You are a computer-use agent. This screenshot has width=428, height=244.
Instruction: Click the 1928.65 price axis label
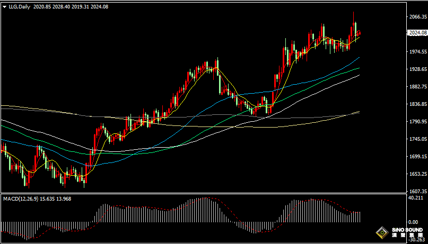(x=418, y=69)
